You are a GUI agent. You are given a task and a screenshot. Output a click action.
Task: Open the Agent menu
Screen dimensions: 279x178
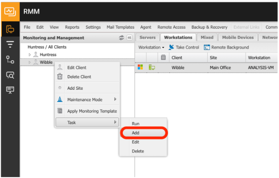[146, 27]
